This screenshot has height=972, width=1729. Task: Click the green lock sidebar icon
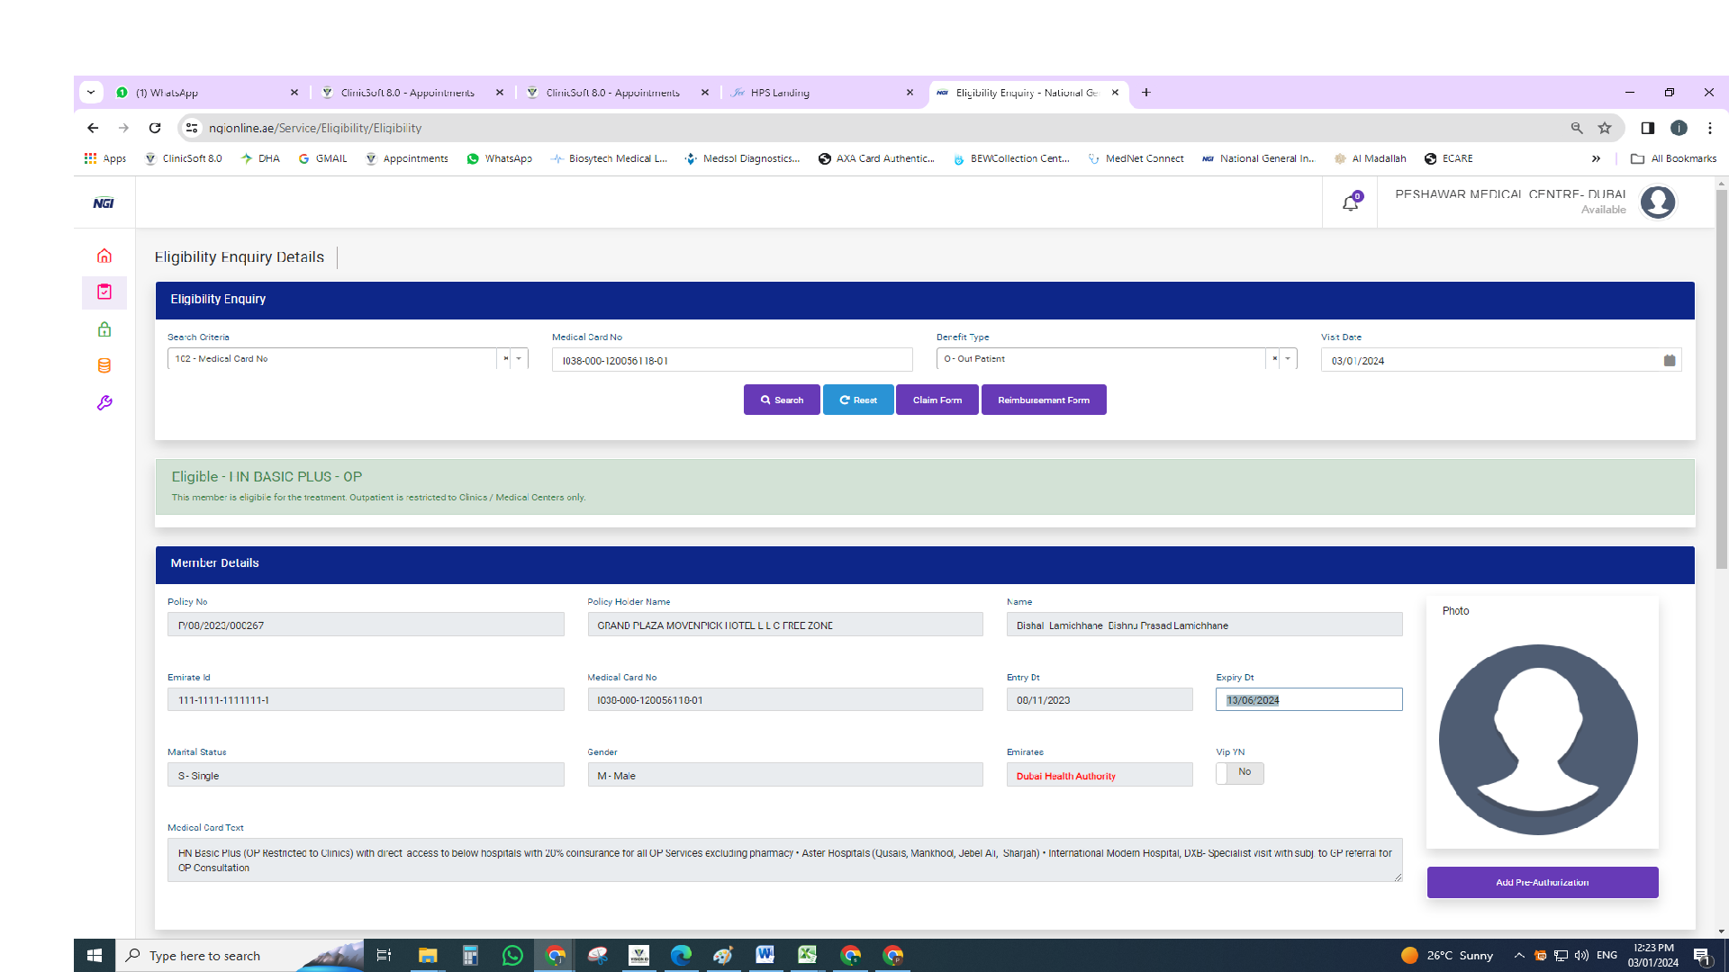click(x=104, y=329)
